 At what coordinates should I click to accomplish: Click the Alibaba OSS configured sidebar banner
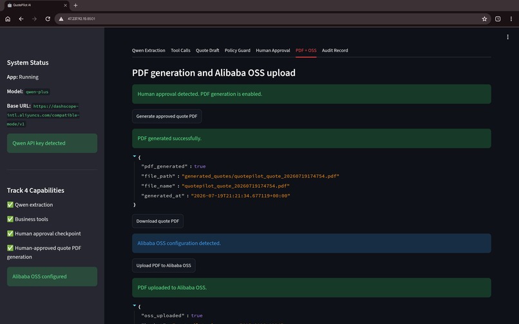point(52,276)
